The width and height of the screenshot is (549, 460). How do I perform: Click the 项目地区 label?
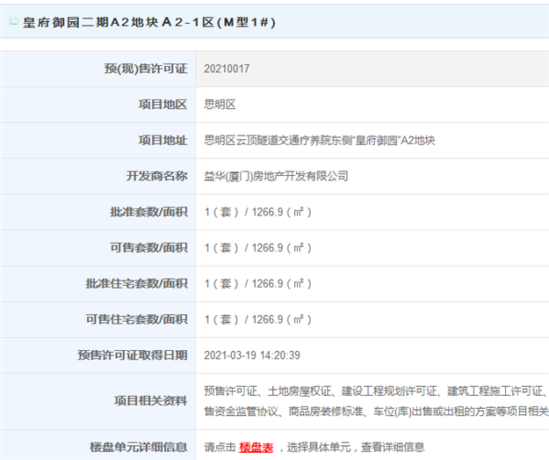163,105
